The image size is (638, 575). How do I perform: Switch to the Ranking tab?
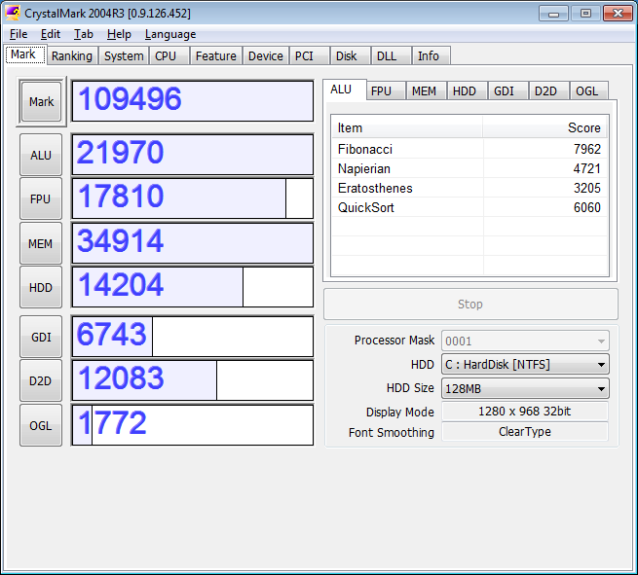point(72,56)
